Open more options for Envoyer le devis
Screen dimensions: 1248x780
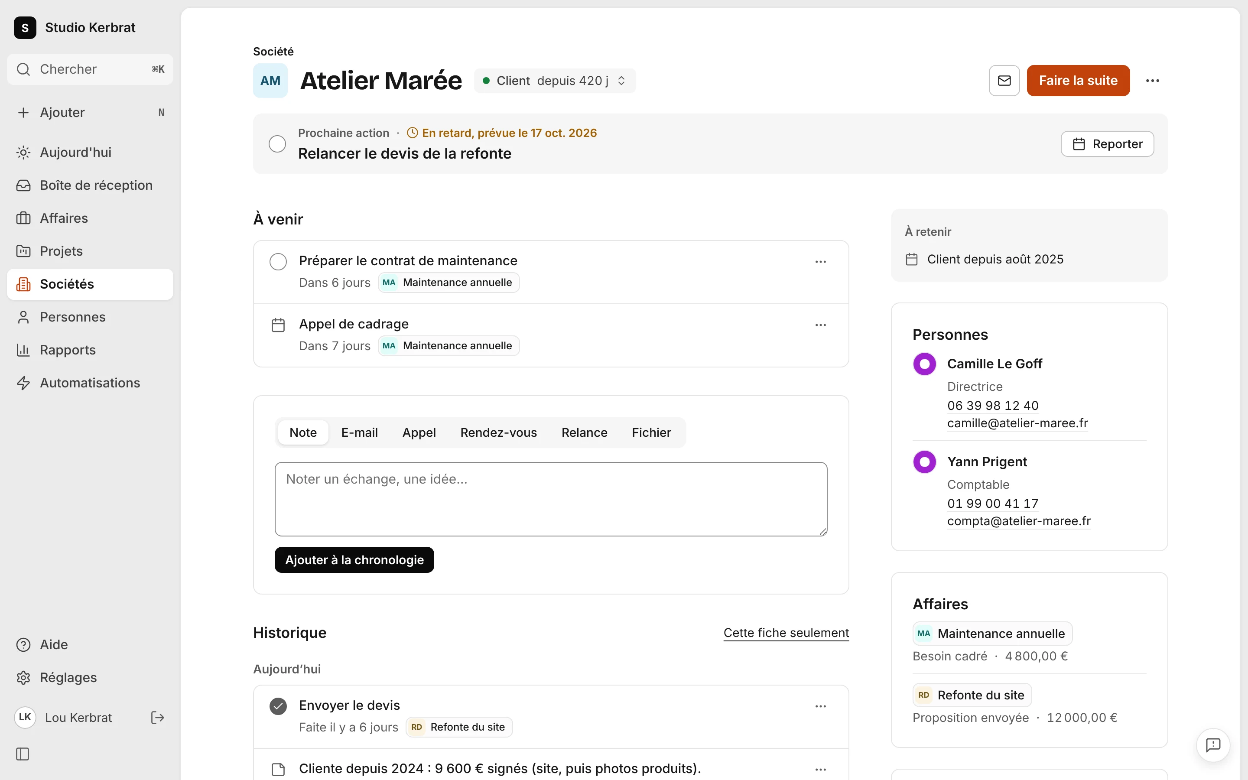pos(820,706)
